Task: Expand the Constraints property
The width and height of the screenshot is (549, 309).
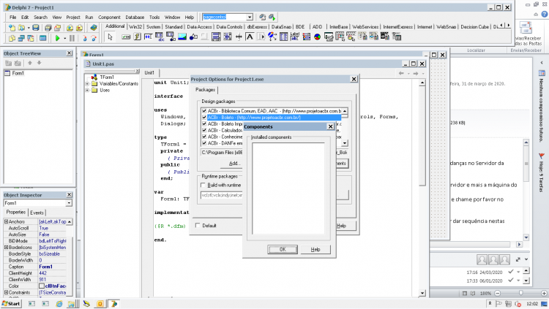Action: click(6, 293)
